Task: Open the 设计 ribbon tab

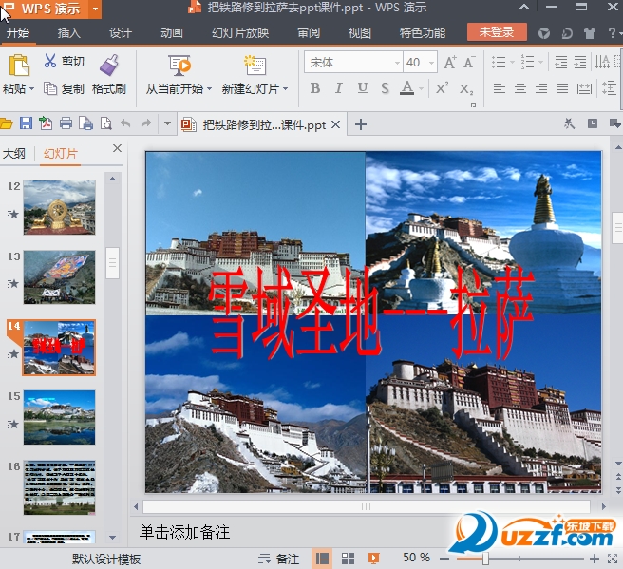Action: point(120,33)
